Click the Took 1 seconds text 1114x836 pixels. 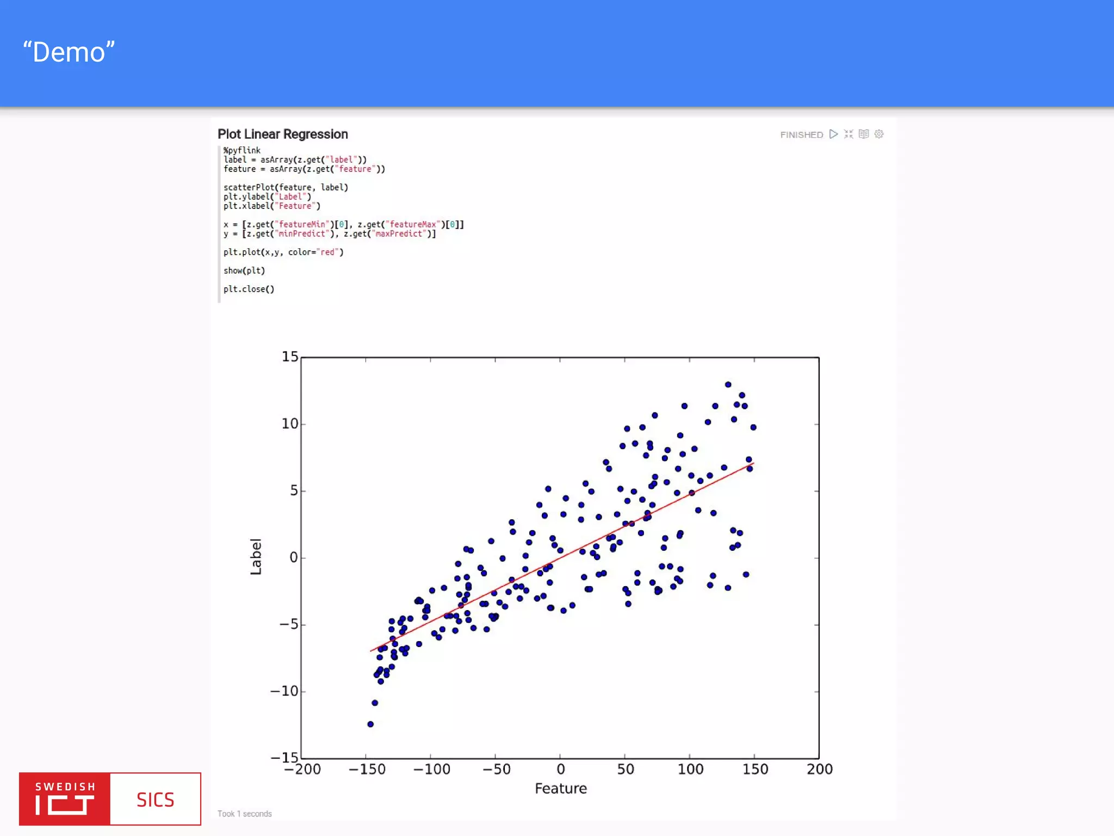pos(244,814)
